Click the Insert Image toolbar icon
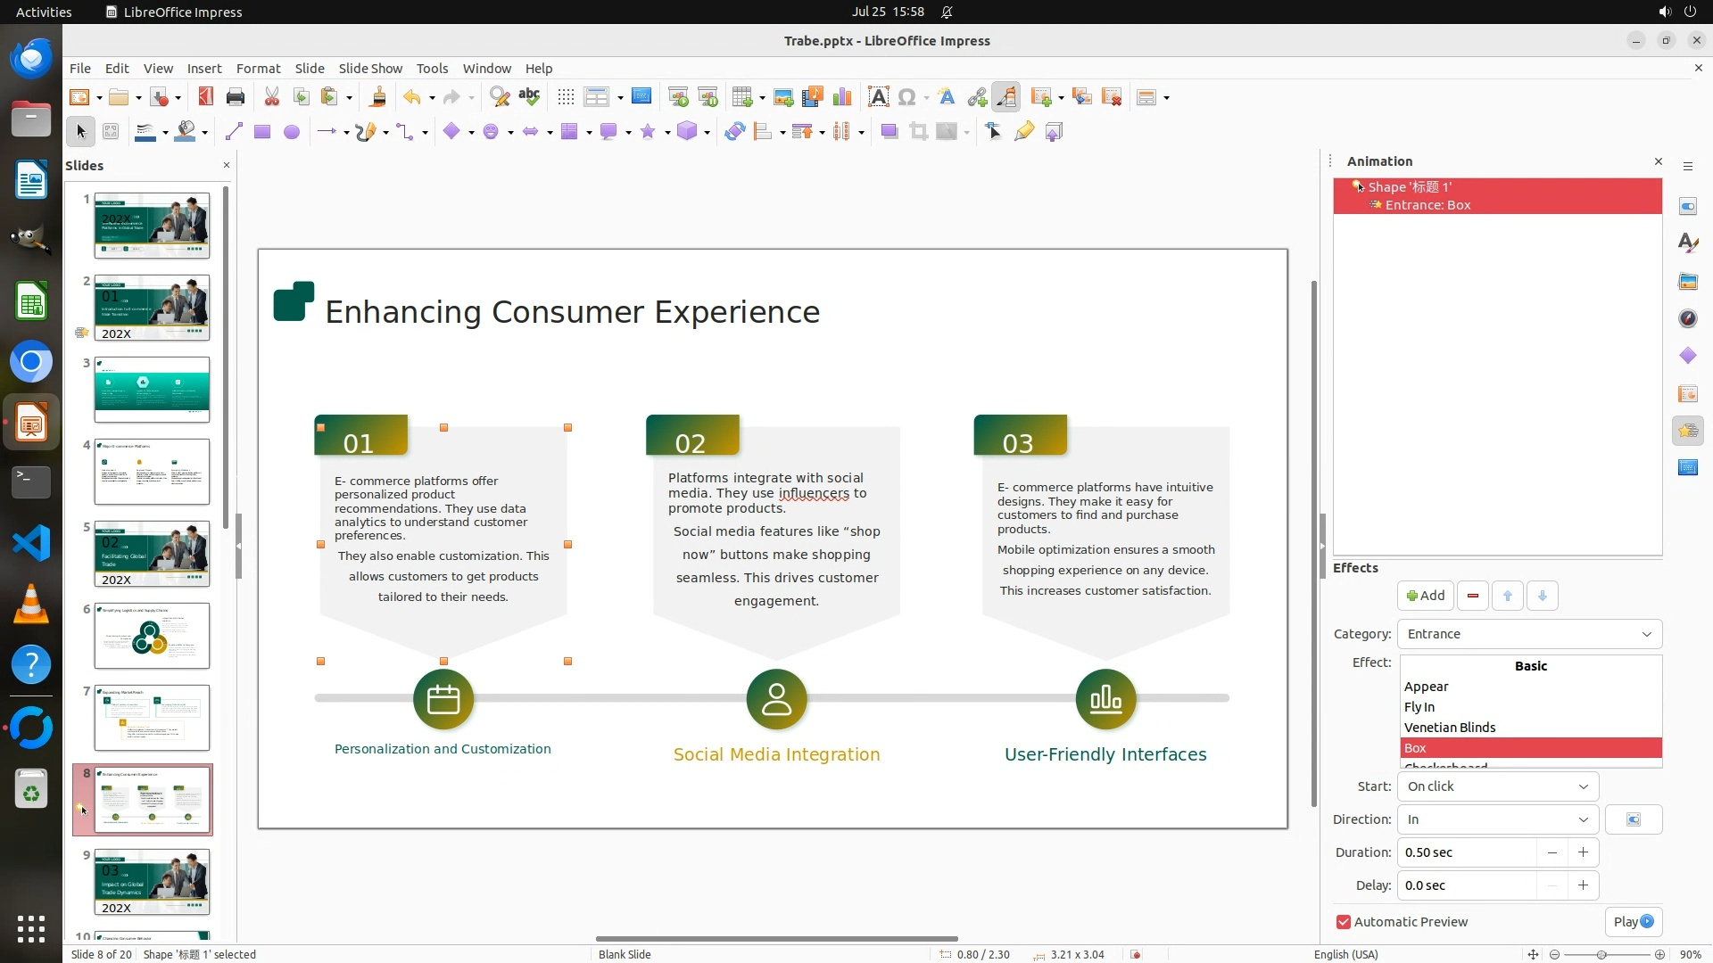This screenshot has height=963, width=1713. (x=783, y=97)
